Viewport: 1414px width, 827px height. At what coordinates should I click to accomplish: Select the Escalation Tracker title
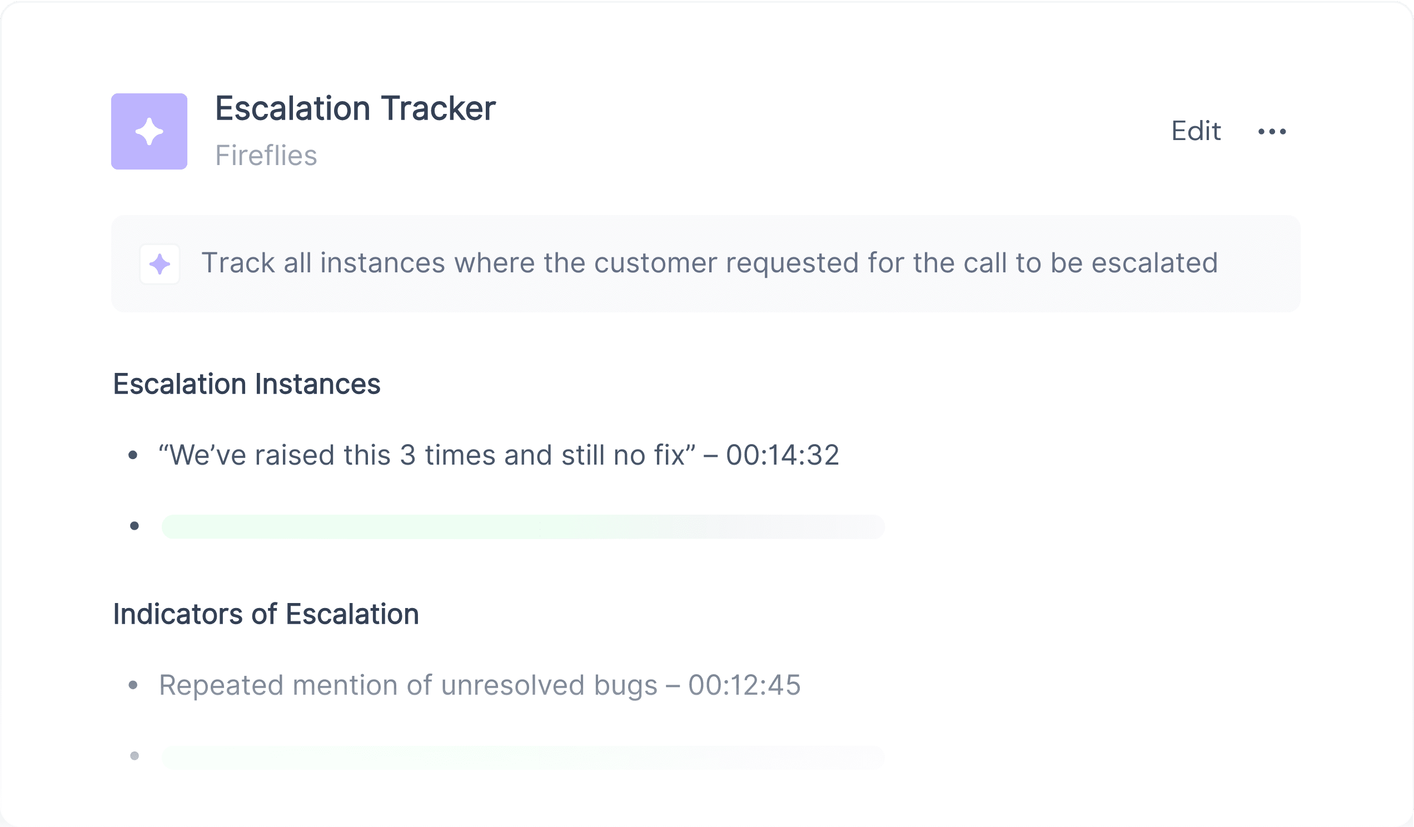coord(355,108)
